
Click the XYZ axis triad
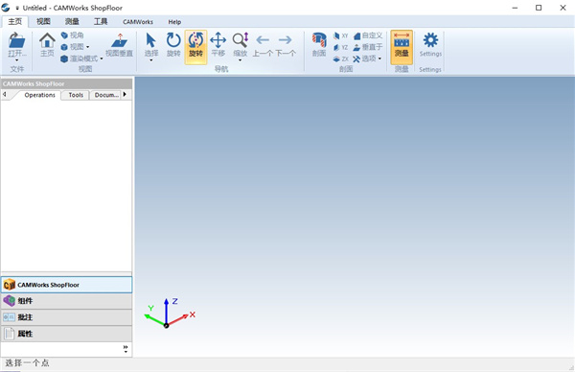tap(169, 313)
